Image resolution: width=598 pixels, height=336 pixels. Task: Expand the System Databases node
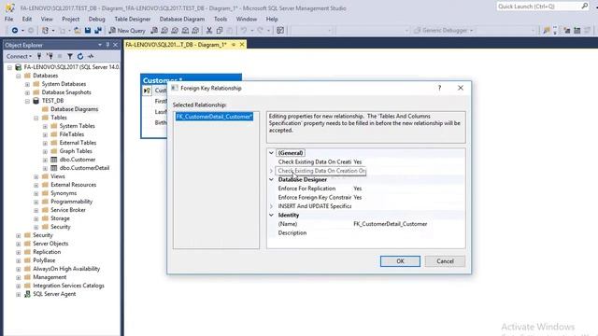27,84
